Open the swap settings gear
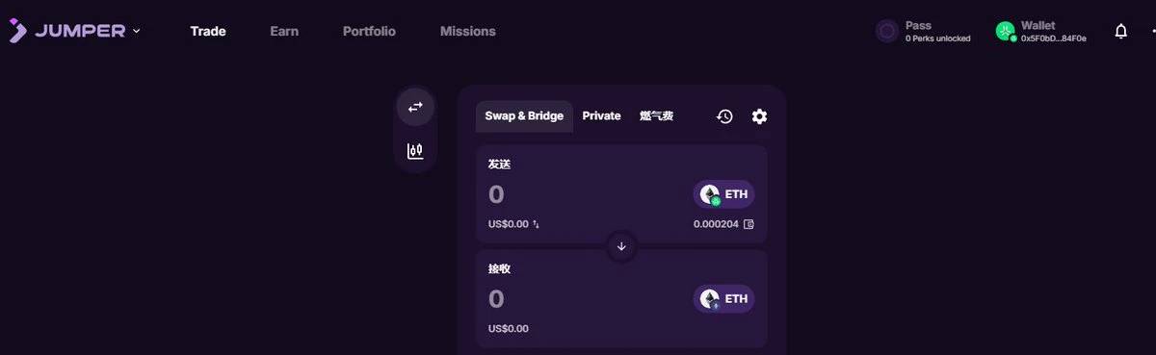The height and width of the screenshot is (355, 1156). pos(759,116)
